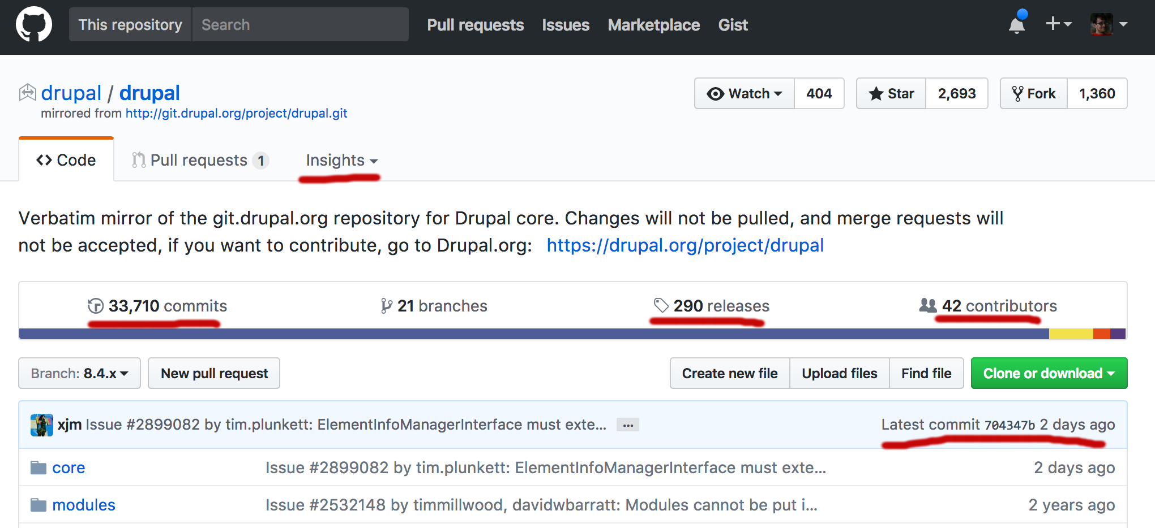Viewport: 1155px width, 528px height.
Task: Click the code brackets icon on Code tab
Action: pyautogui.click(x=44, y=160)
